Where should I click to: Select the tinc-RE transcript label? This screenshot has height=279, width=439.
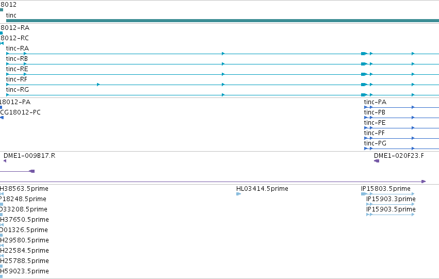pyautogui.click(x=17, y=69)
